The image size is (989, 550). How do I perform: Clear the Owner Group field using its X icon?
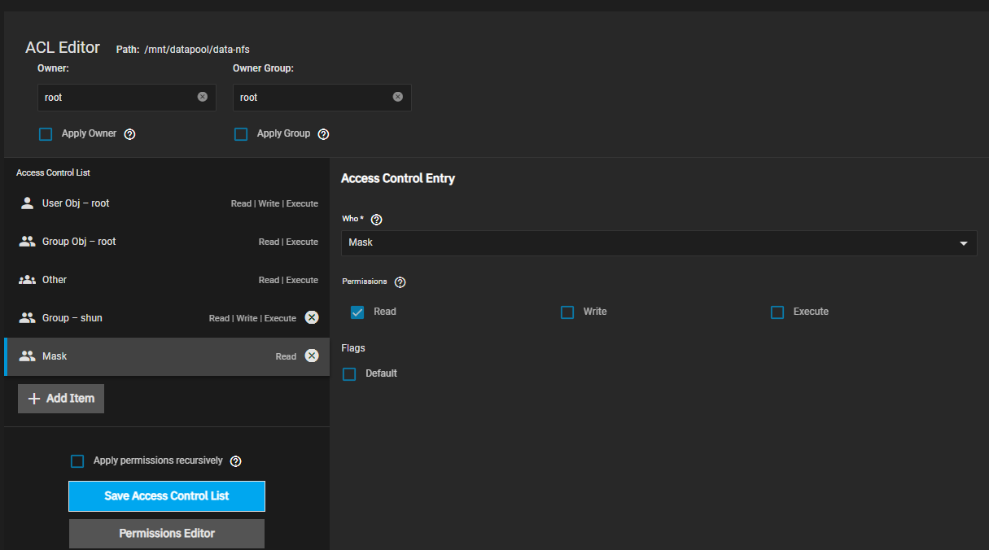click(397, 97)
